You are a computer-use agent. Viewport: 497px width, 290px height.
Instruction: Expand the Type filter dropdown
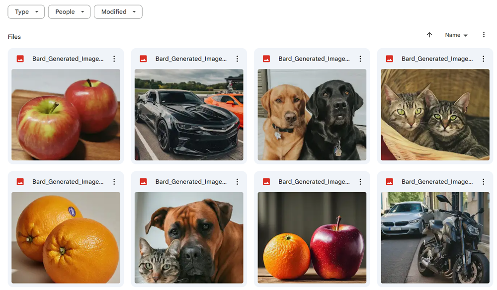point(26,12)
